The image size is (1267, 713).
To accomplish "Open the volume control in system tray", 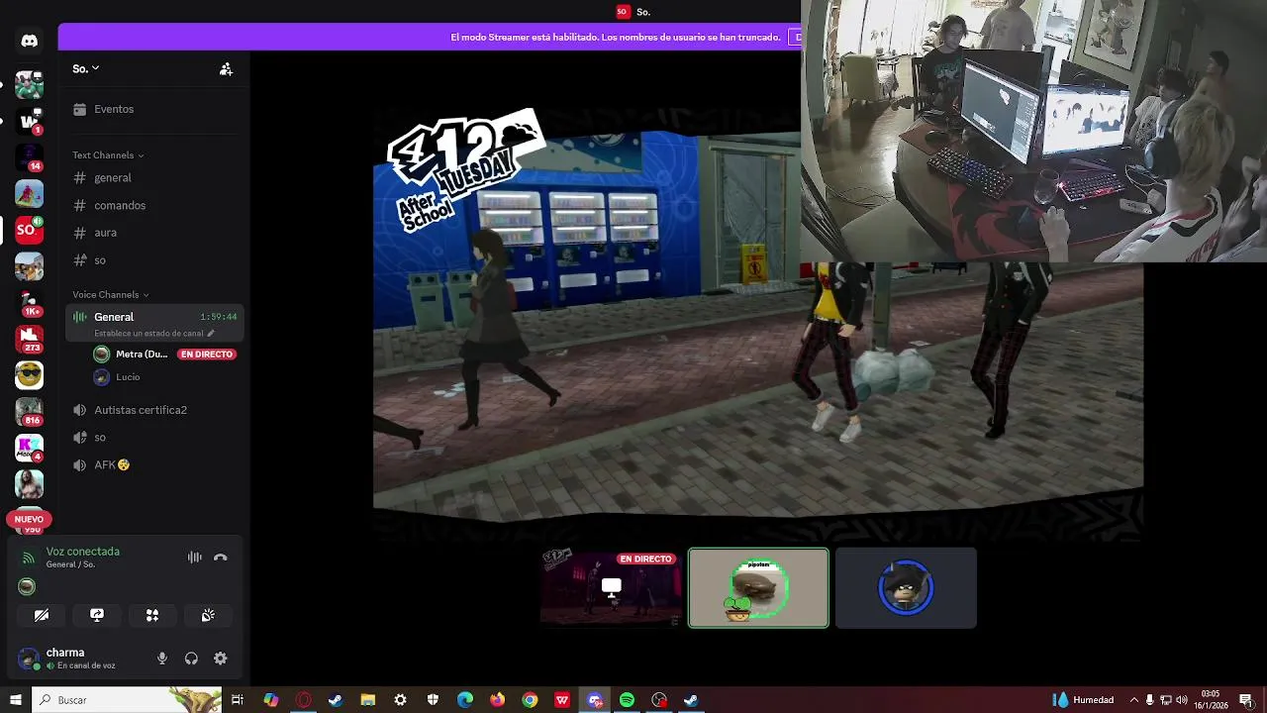I will 1182,700.
